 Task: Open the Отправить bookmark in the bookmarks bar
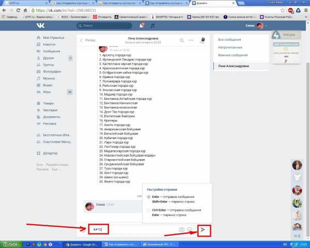coord(102,17)
